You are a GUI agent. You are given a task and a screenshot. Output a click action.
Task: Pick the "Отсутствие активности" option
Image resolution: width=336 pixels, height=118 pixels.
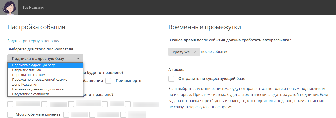(x=30, y=94)
